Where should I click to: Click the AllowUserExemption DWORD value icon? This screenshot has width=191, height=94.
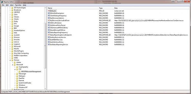[x=49, y=13]
